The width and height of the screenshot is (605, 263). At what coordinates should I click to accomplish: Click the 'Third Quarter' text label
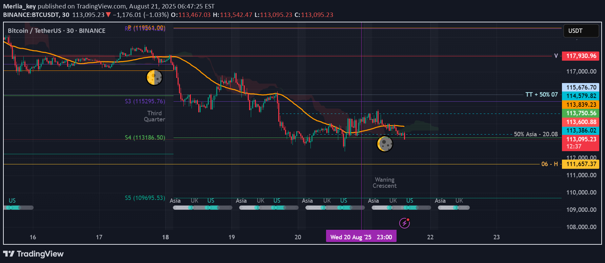[x=155, y=116]
